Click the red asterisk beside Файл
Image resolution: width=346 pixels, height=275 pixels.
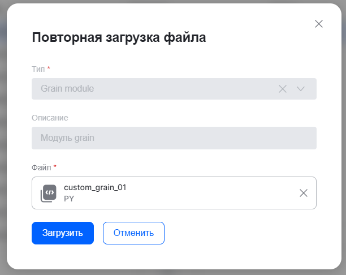coord(55,167)
